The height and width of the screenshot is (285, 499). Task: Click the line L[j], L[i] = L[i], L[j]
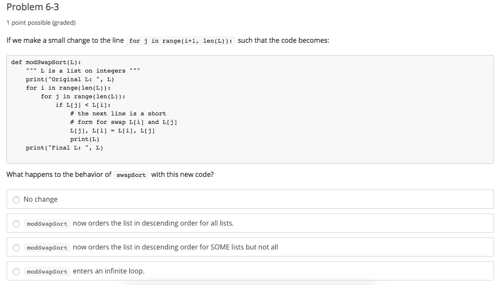(x=114, y=130)
